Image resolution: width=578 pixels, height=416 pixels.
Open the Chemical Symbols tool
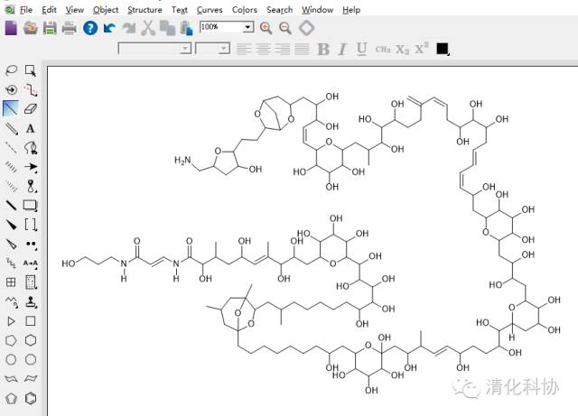click(x=31, y=244)
